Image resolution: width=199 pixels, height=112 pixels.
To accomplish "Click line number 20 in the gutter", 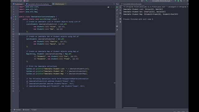I will pos(13,54).
